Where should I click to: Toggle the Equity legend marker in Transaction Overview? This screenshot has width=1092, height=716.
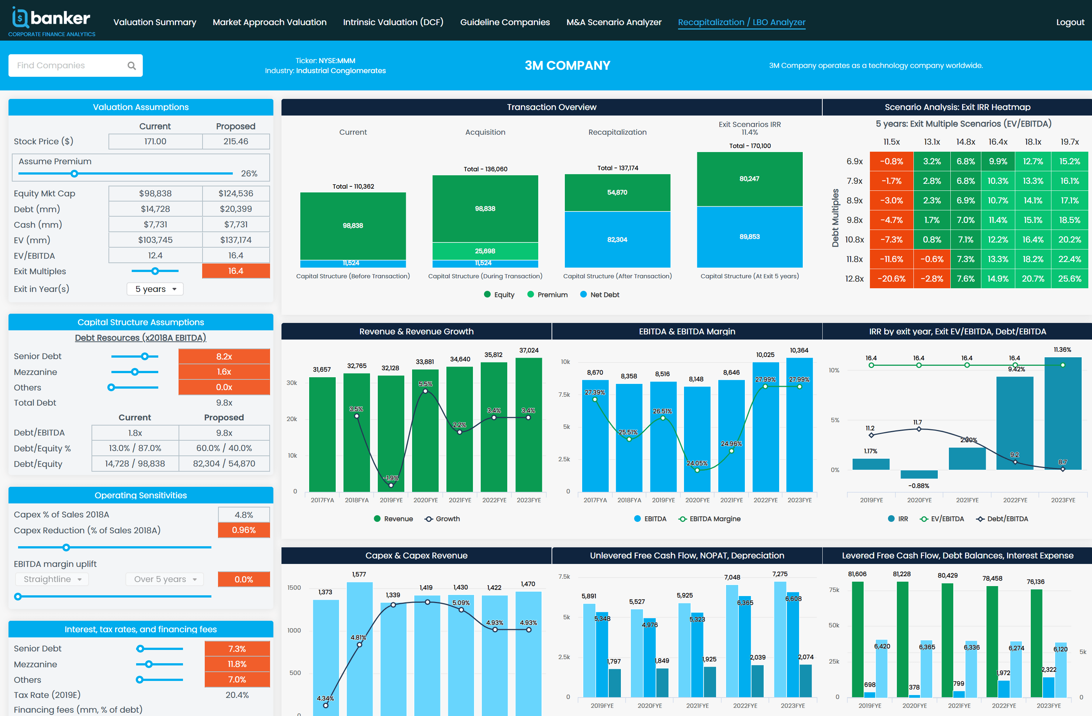[487, 295]
